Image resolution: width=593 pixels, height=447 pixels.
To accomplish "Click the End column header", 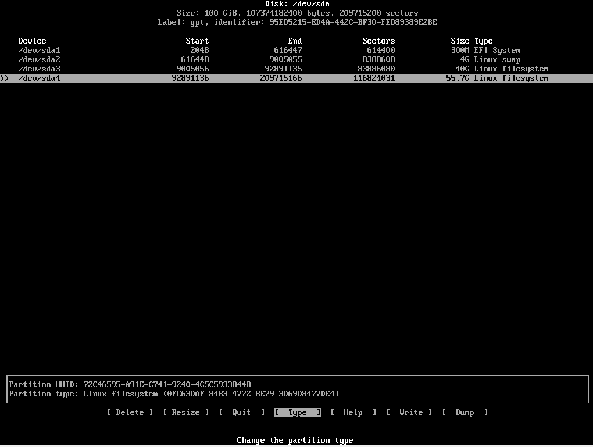I will 295,41.
